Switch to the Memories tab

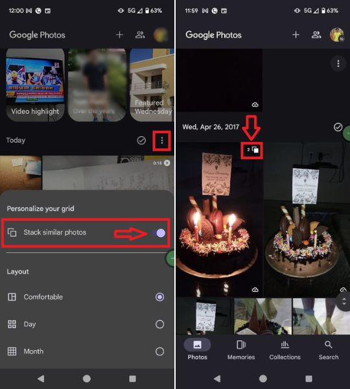click(x=241, y=350)
